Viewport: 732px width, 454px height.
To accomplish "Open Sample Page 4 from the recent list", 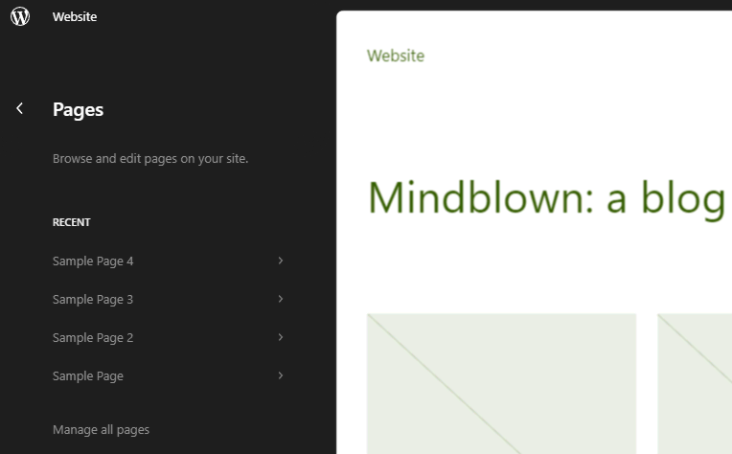I will (168, 261).
